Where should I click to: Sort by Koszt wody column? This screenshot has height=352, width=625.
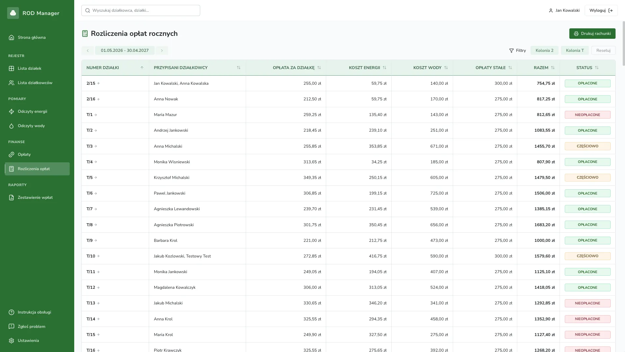pyautogui.click(x=446, y=68)
